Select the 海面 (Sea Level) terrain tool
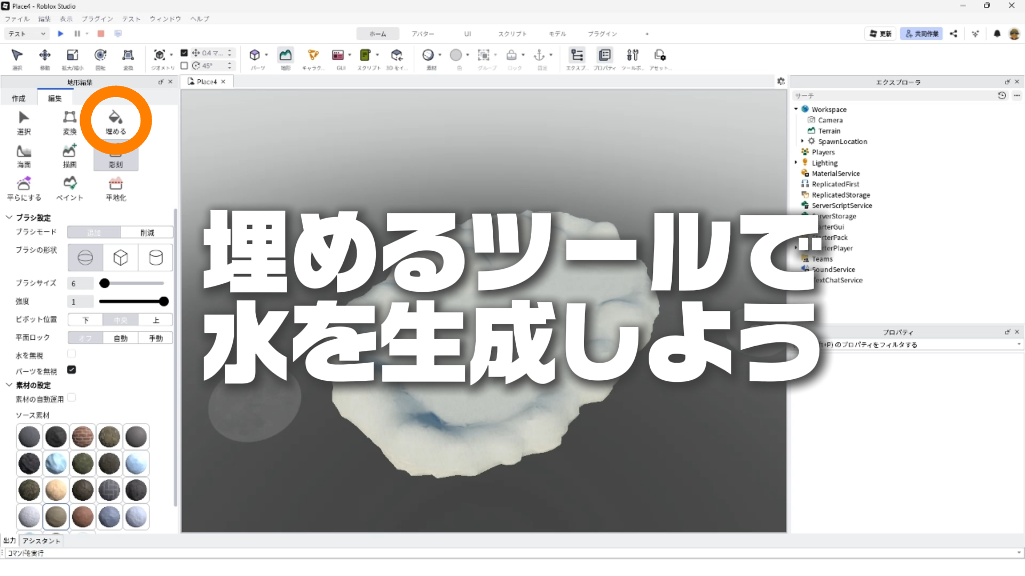This screenshot has width=1025, height=576. [23, 156]
